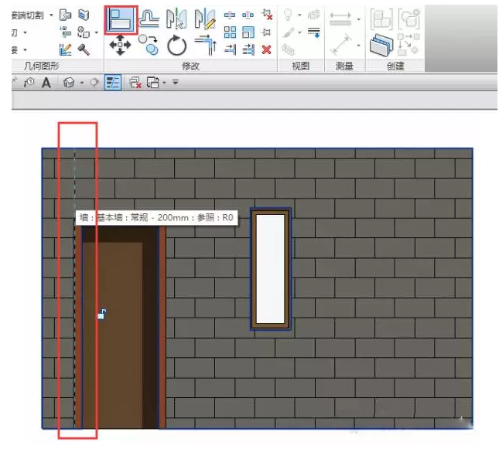The height and width of the screenshot is (449, 499).
Task: Delete element with the red X icon
Action: tap(267, 49)
